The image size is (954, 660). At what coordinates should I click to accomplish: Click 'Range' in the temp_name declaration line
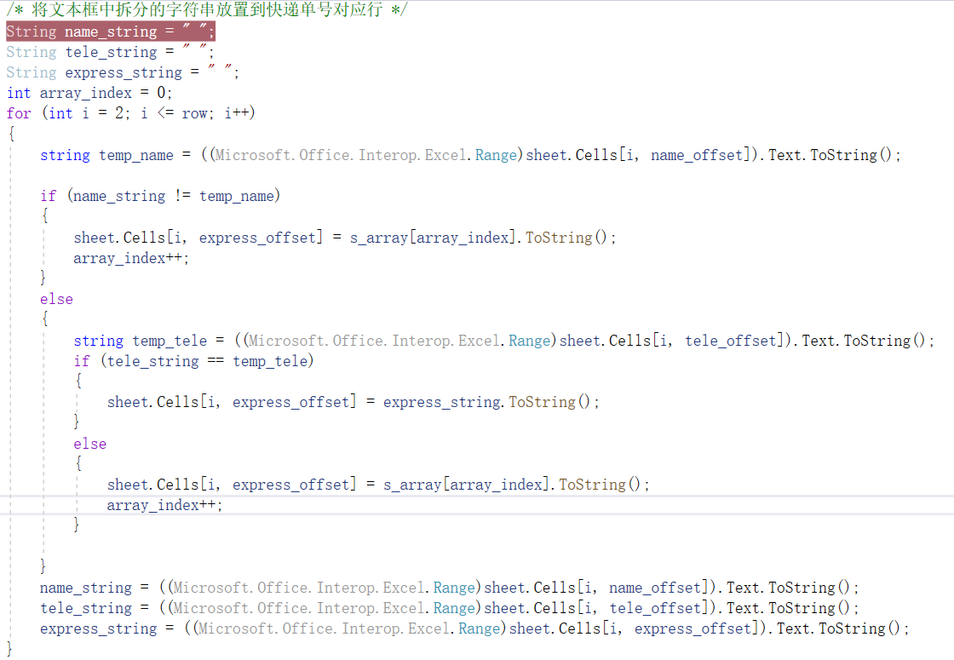tap(496, 155)
